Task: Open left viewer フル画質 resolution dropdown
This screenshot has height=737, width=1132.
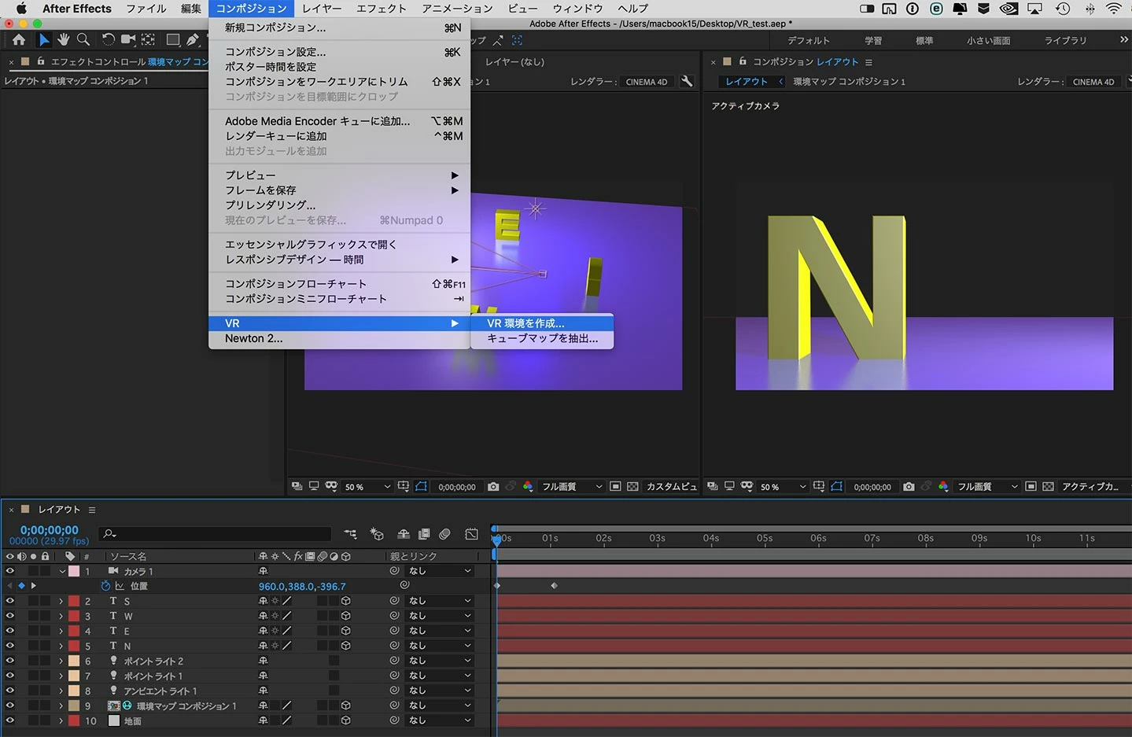Action: pos(572,487)
